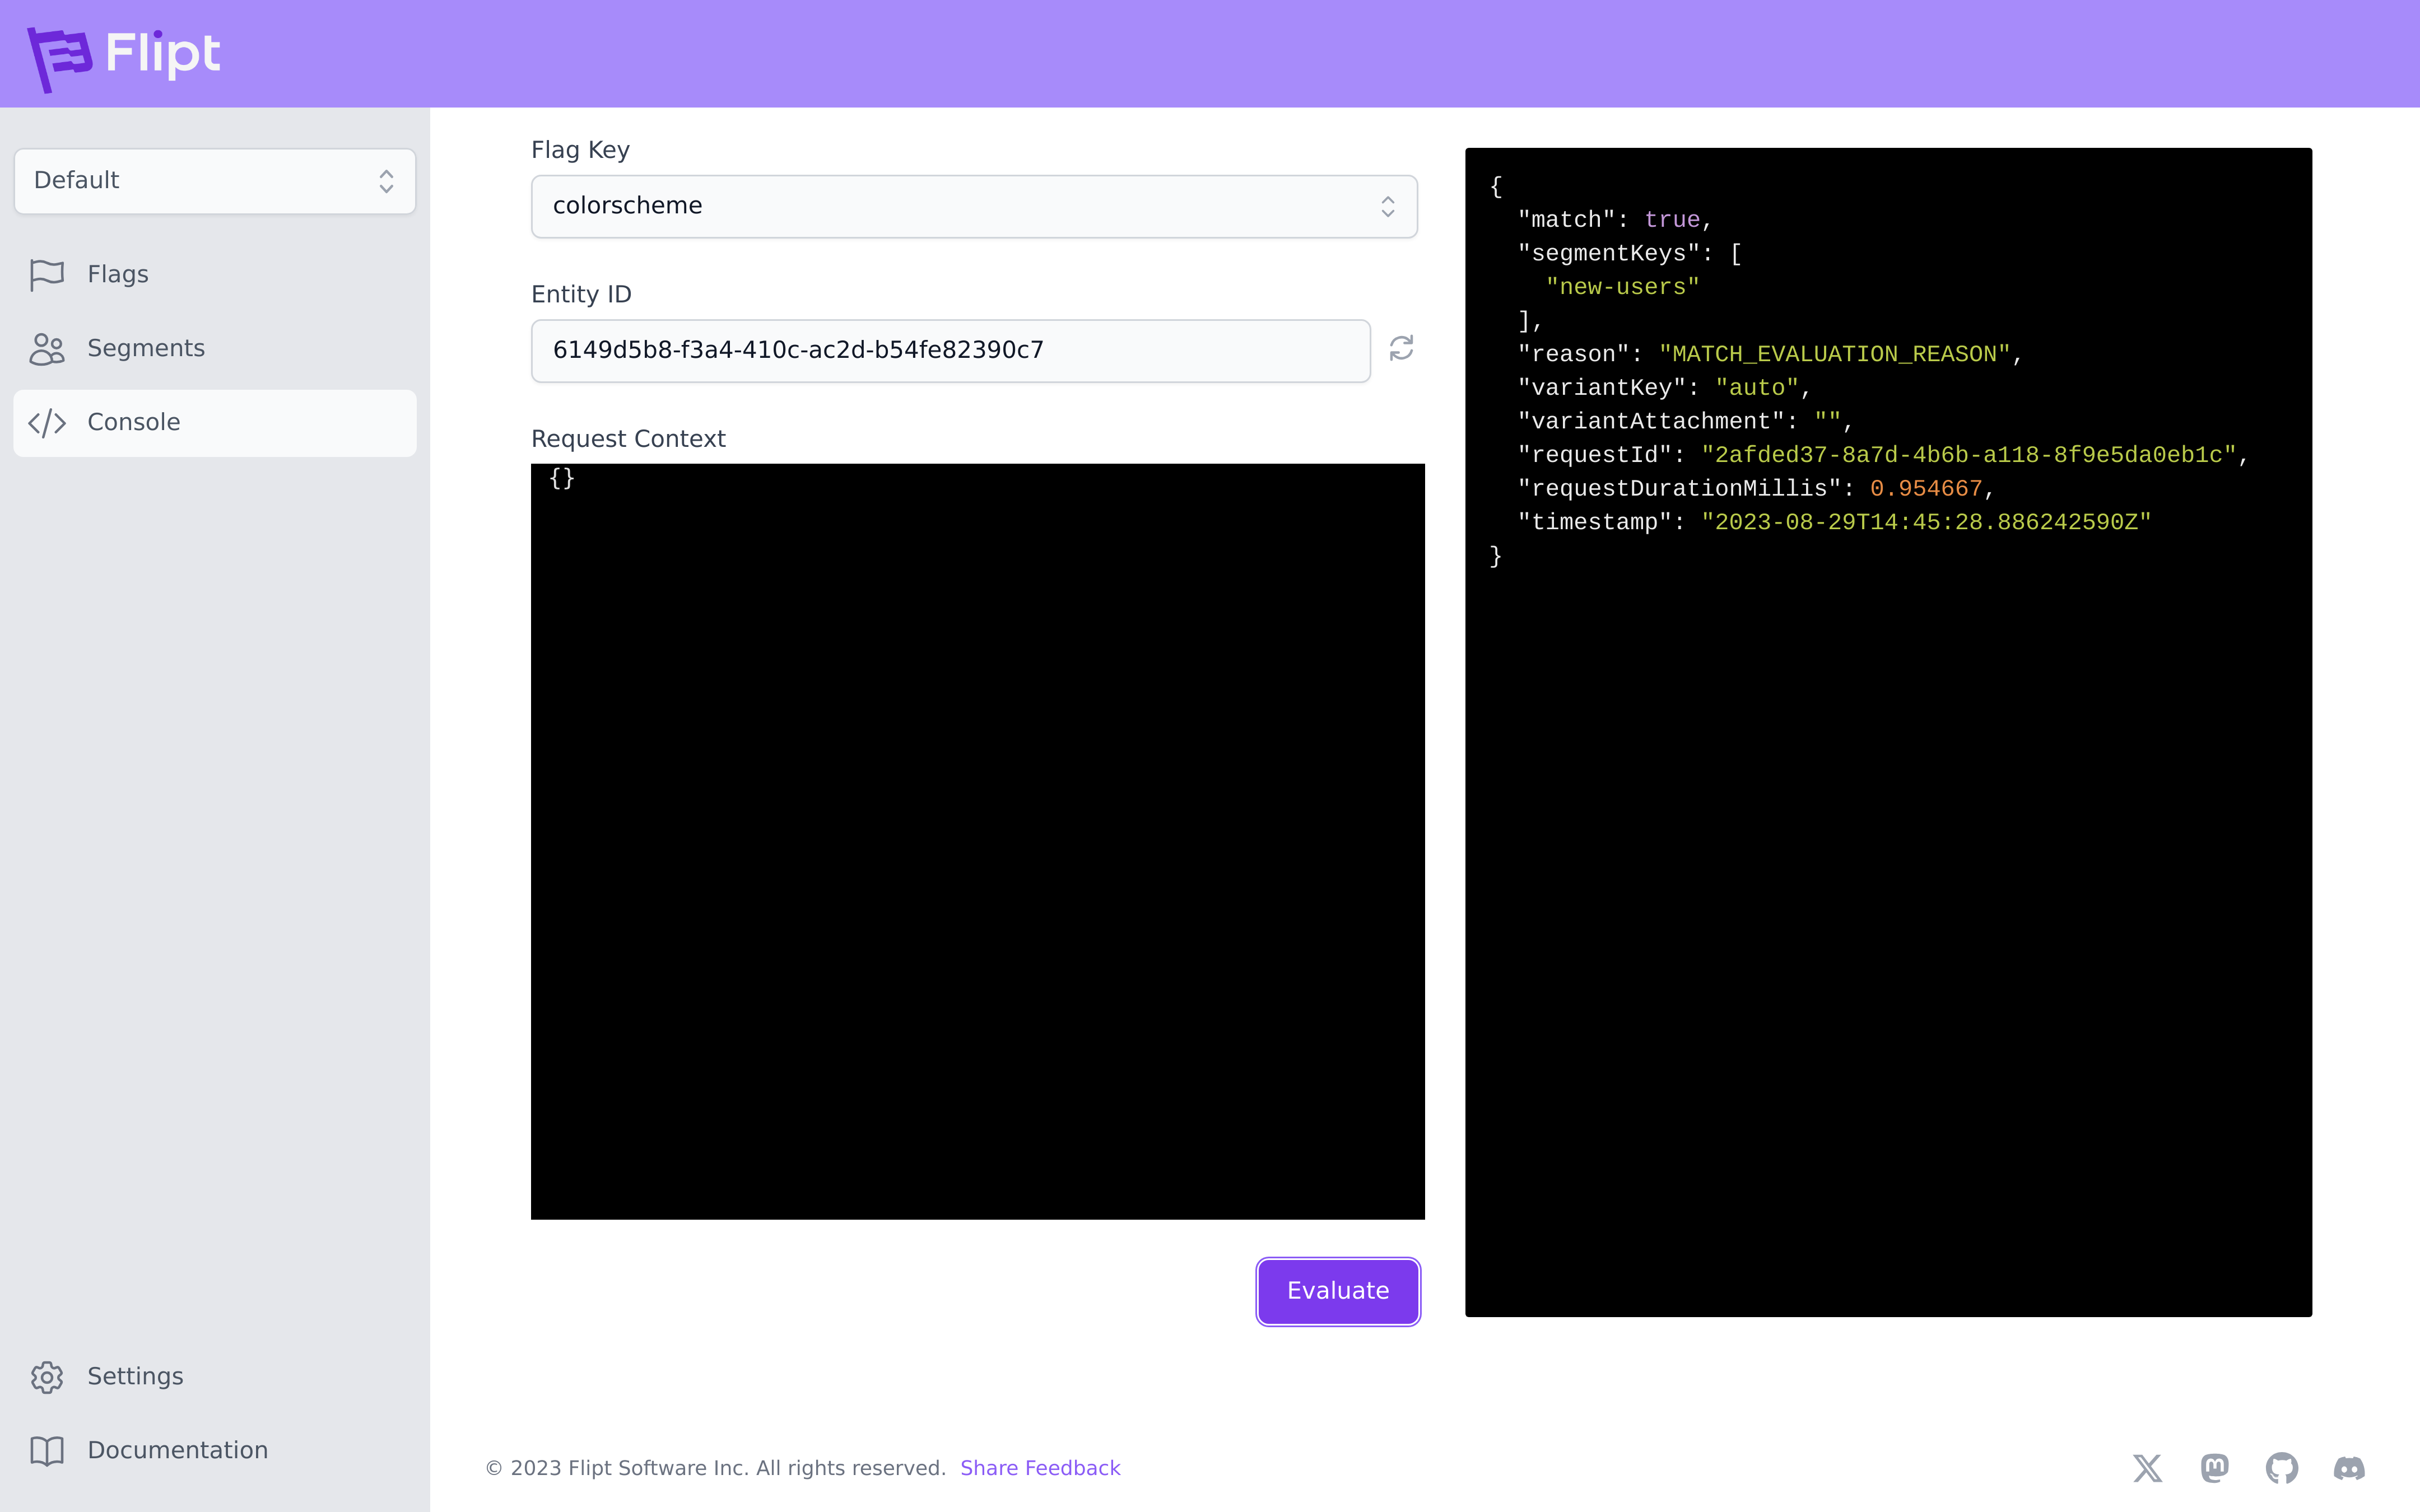Open the X (Twitter) social link

[x=2147, y=1468]
